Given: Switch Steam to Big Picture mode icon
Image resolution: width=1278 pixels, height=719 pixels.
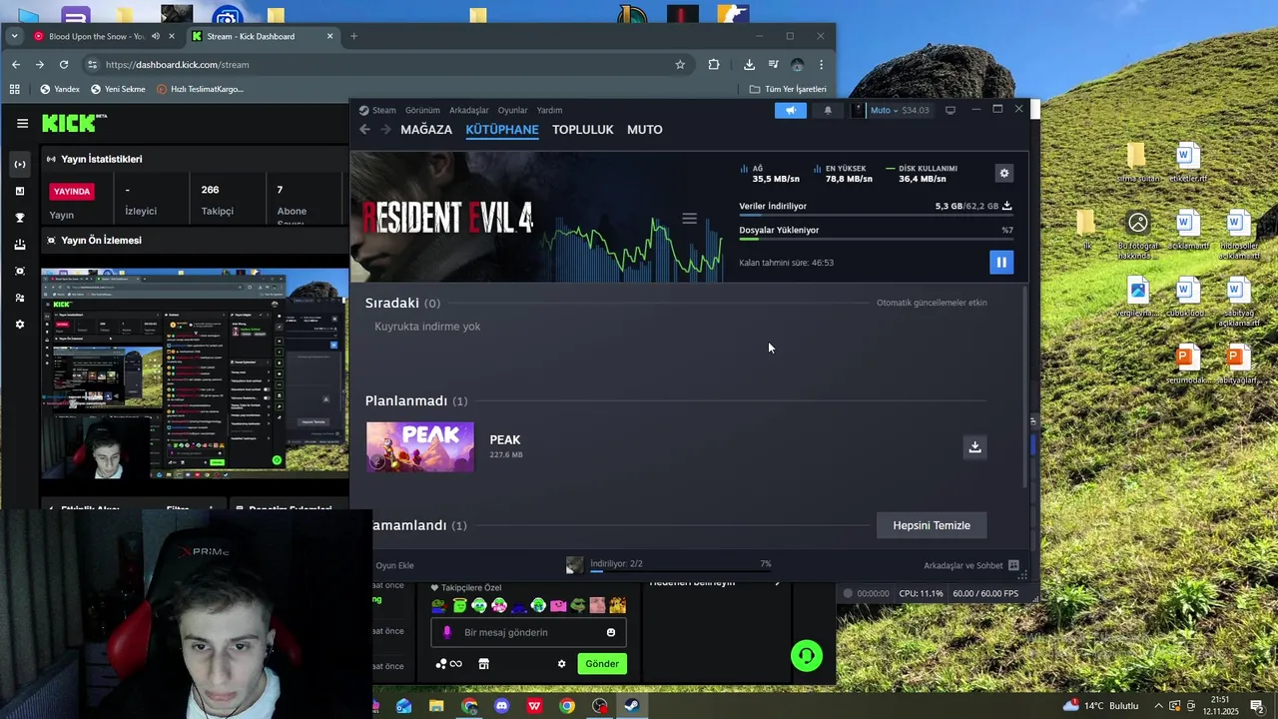Looking at the screenshot, I should pyautogui.click(x=951, y=110).
